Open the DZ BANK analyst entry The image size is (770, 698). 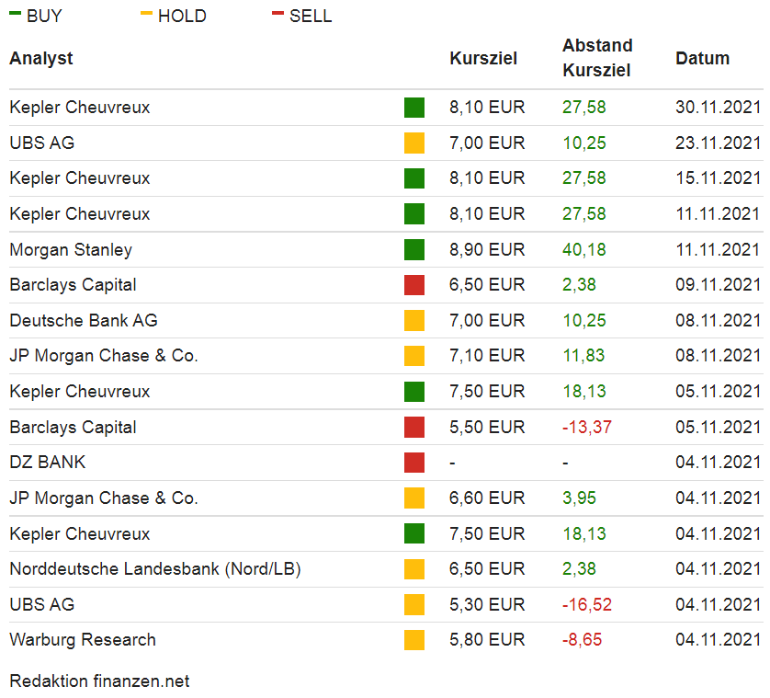[48, 463]
